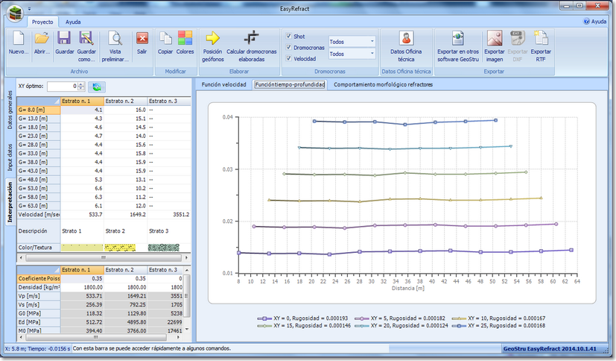Click Estrato n. 1 header in upper table
The width and height of the screenshot is (616, 361).
83,101
